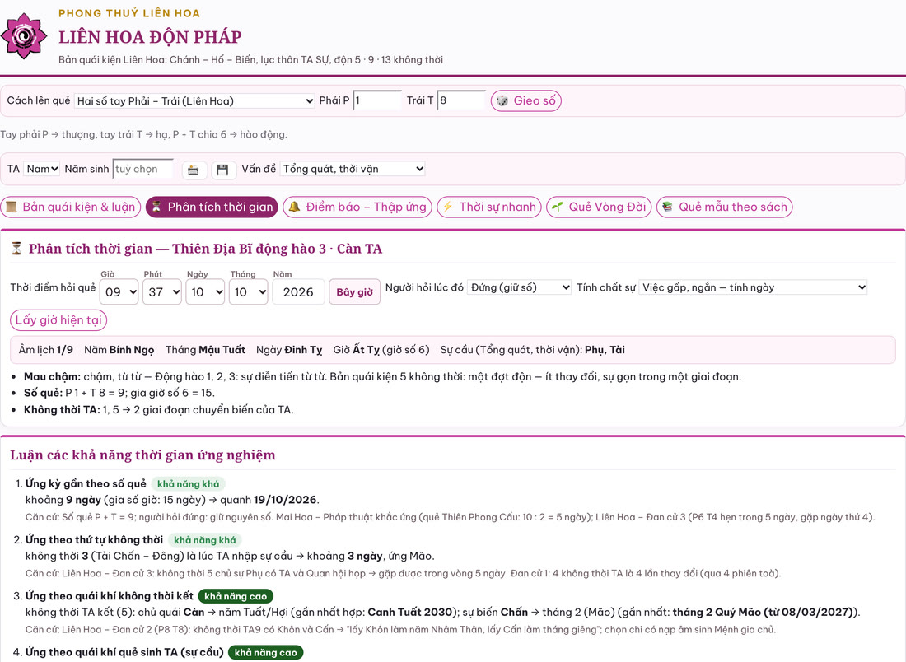Click the 'Bây giờ' button
The image size is (906, 662).
[x=355, y=292]
